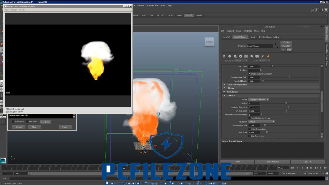Open the Solver Conjugate Gradient dropdown
This screenshot has width=329, height=185.
pyautogui.click(x=259, y=99)
